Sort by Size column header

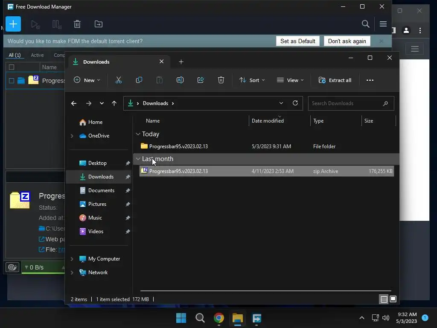(378, 121)
